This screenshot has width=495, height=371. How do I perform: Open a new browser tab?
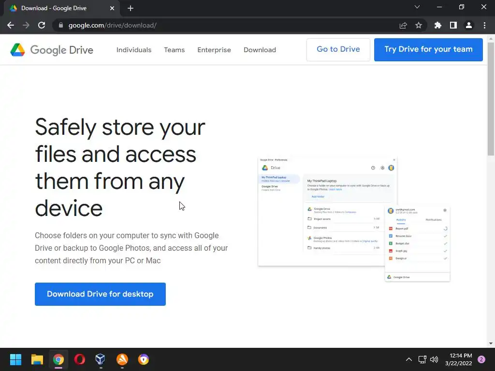click(x=131, y=8)
